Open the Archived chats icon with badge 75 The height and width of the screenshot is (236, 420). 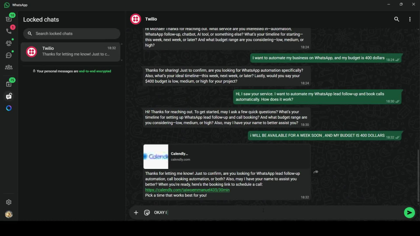(9, 84)
